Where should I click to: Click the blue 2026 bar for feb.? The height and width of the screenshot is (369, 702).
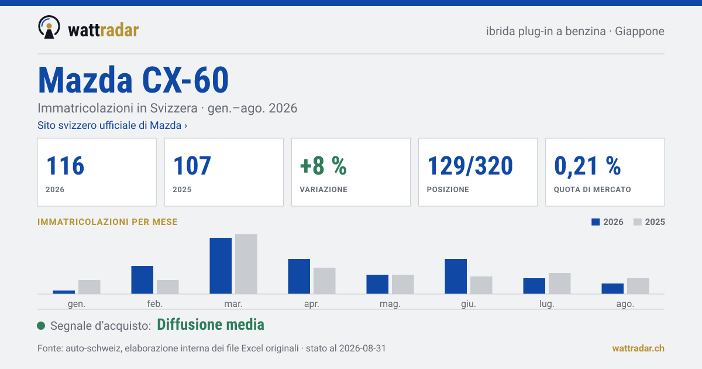coord(142,280)
